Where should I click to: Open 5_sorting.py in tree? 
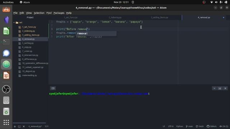[28, 43]
